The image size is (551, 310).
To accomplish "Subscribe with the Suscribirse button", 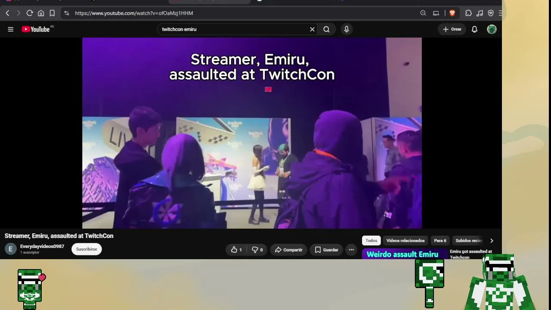I will [87, 249].
